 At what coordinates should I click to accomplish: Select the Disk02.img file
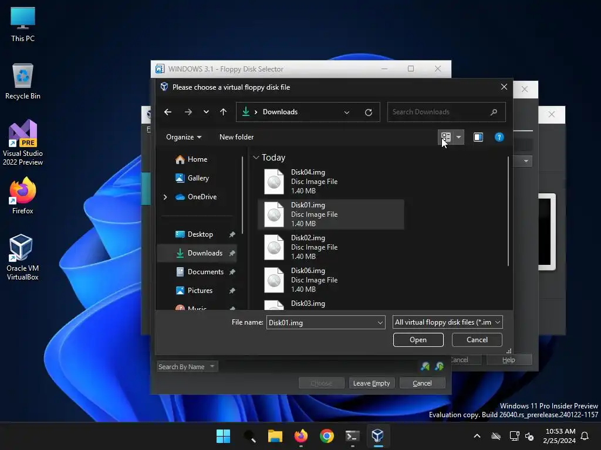331,247
